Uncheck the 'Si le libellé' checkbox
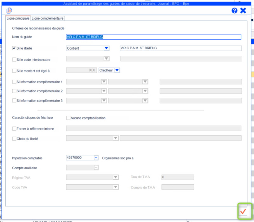 pyautogui.click(x=14, y=48)
